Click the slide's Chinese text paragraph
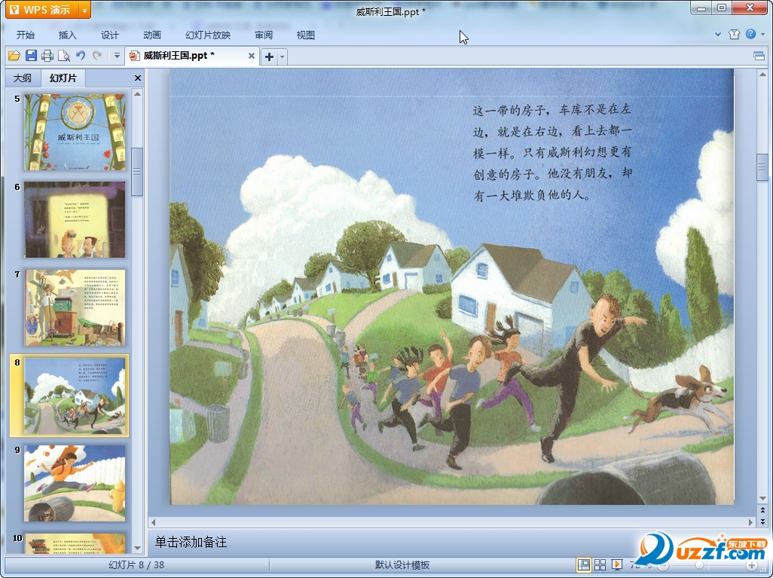773x578 pixels. [552, 152]
